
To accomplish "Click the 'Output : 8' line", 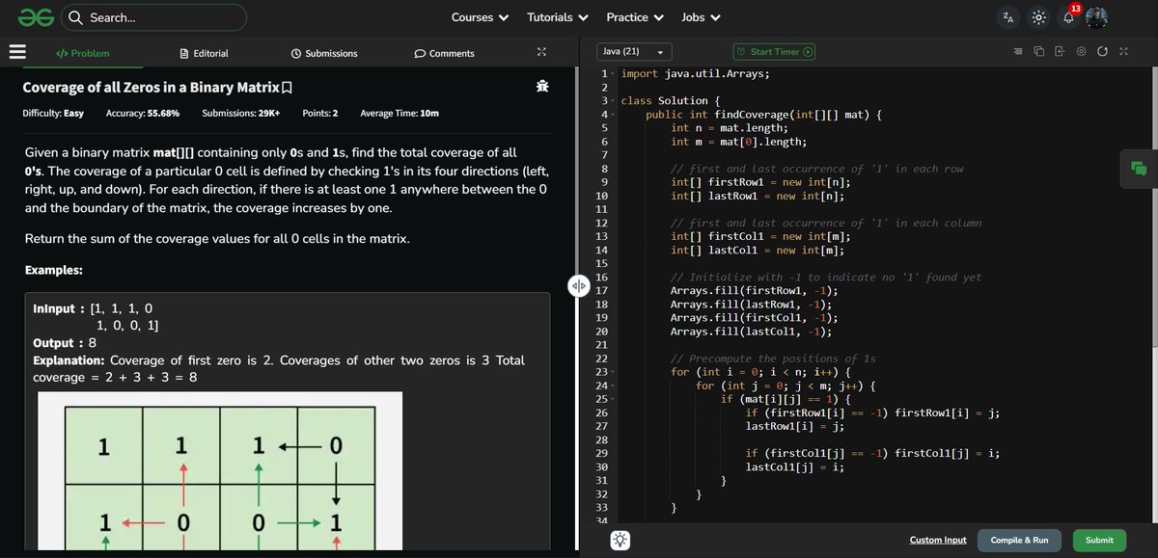I will [65, 343].
